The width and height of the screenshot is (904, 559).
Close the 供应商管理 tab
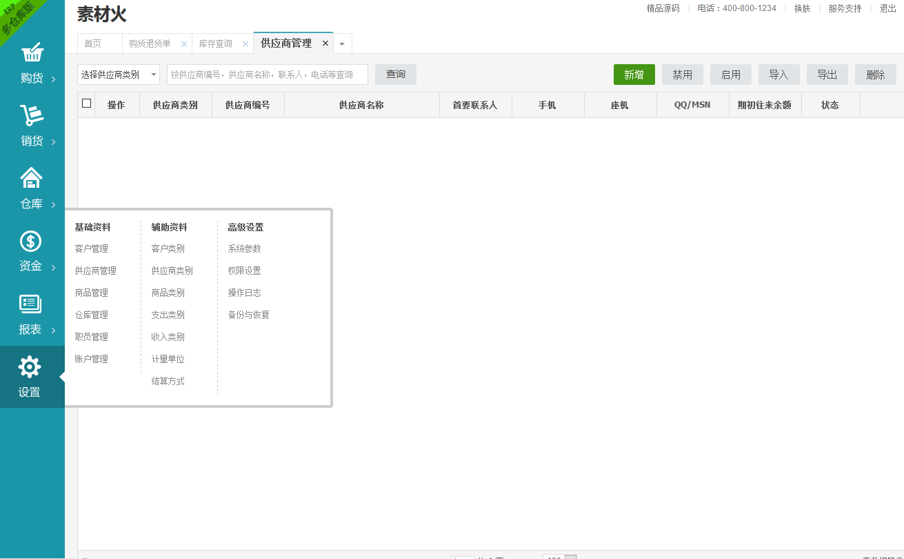click(x=325, y=43)
